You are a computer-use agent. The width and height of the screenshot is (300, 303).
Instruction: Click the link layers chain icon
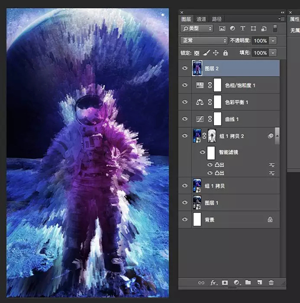(201, 282)
